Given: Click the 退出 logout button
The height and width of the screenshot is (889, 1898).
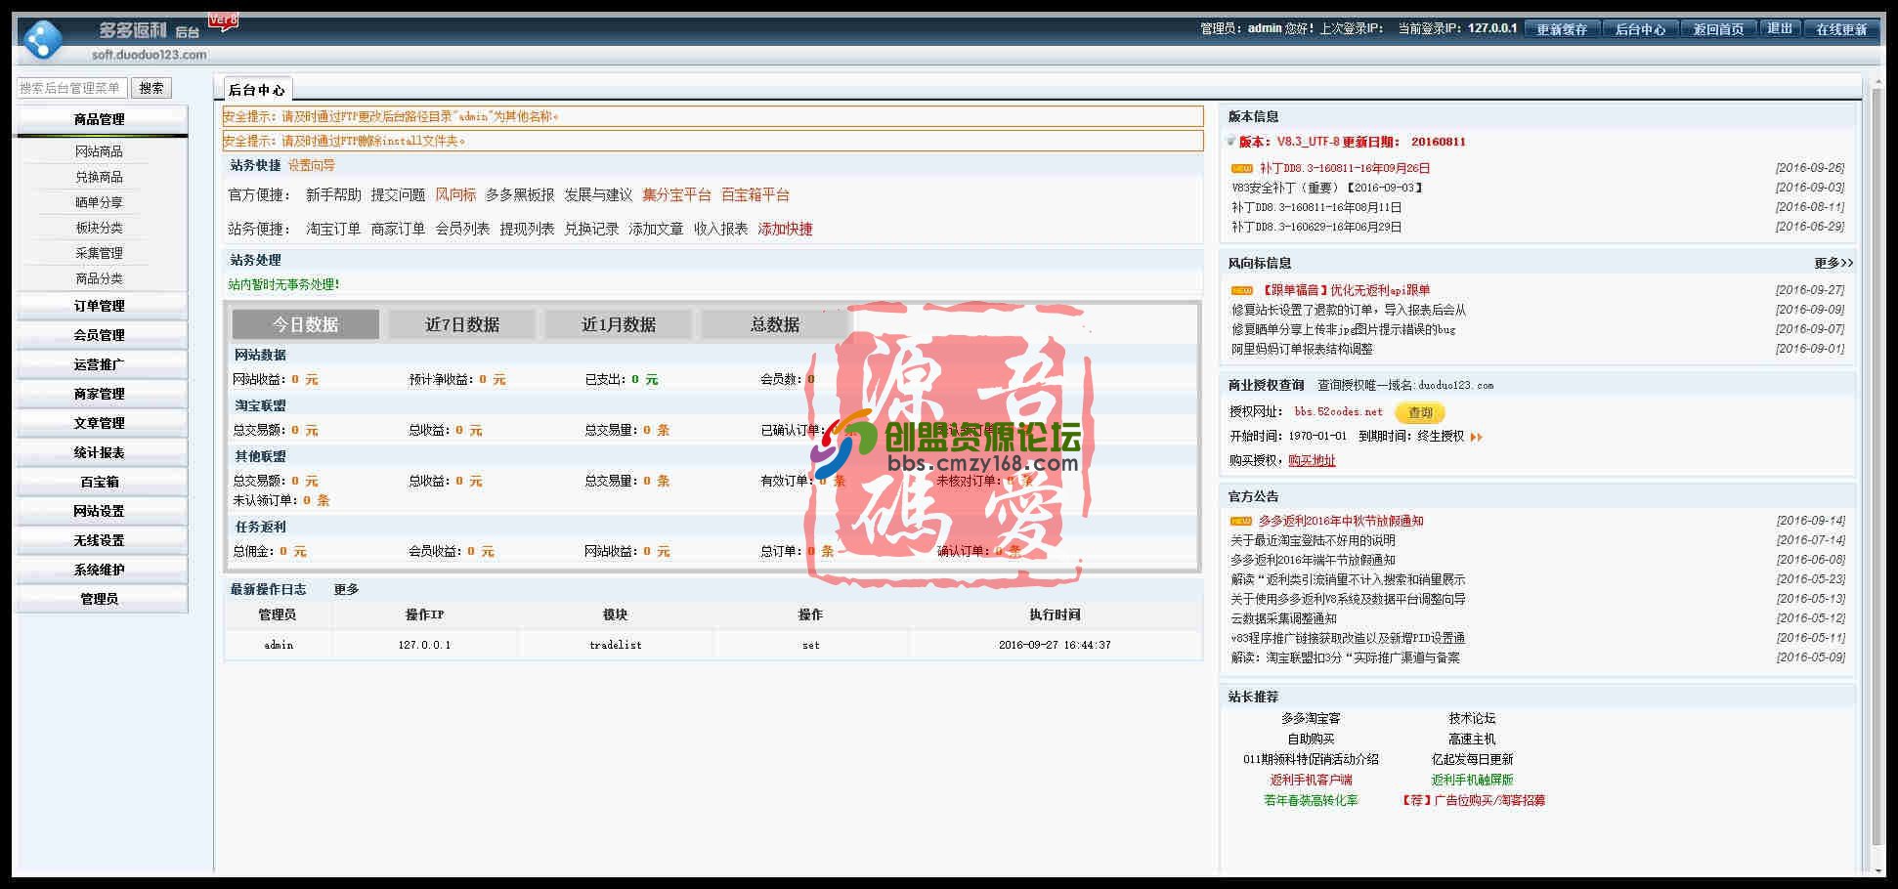Looking at the screenshot, I should pyautogui.click(x=1780, y=29).
